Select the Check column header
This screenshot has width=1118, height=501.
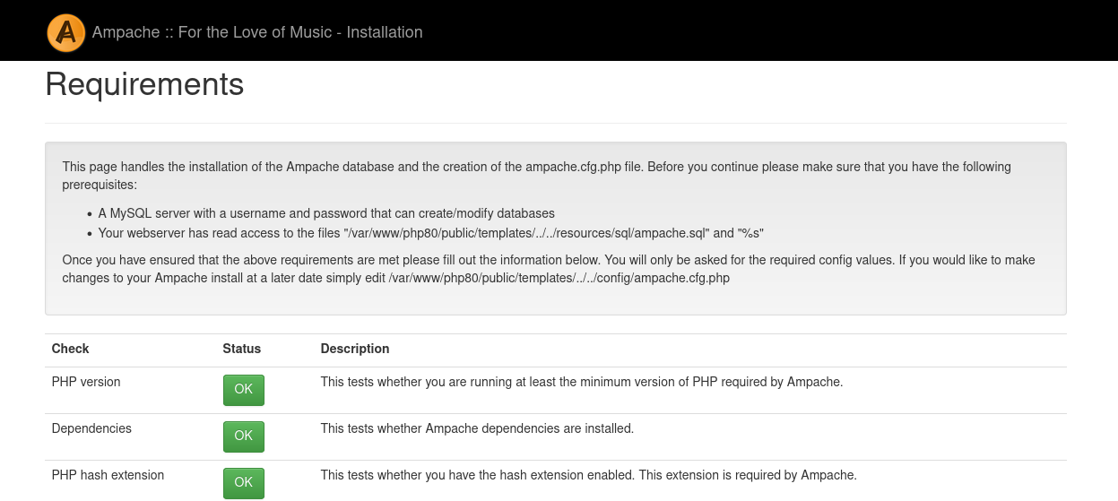tap(71, 349)
